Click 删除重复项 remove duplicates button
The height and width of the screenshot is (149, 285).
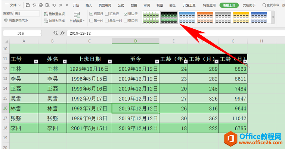point(54,14)
